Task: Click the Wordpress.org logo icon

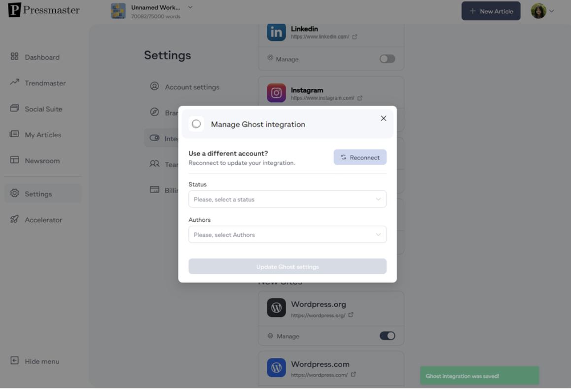Action: pos(276,308)
